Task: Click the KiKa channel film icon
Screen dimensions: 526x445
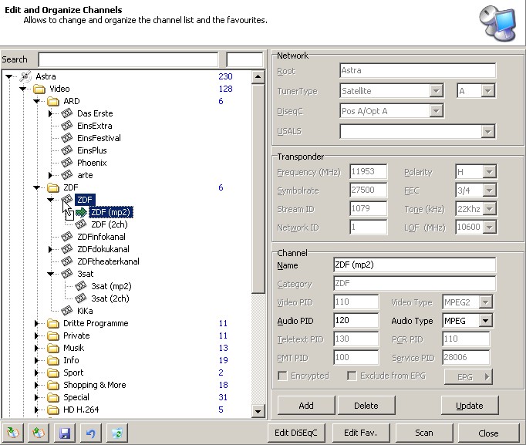Action: (67, 311)
